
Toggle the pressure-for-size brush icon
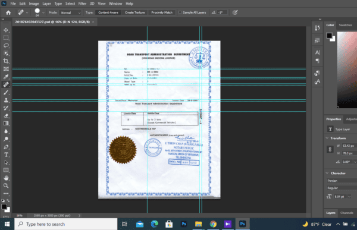[235, 12]
